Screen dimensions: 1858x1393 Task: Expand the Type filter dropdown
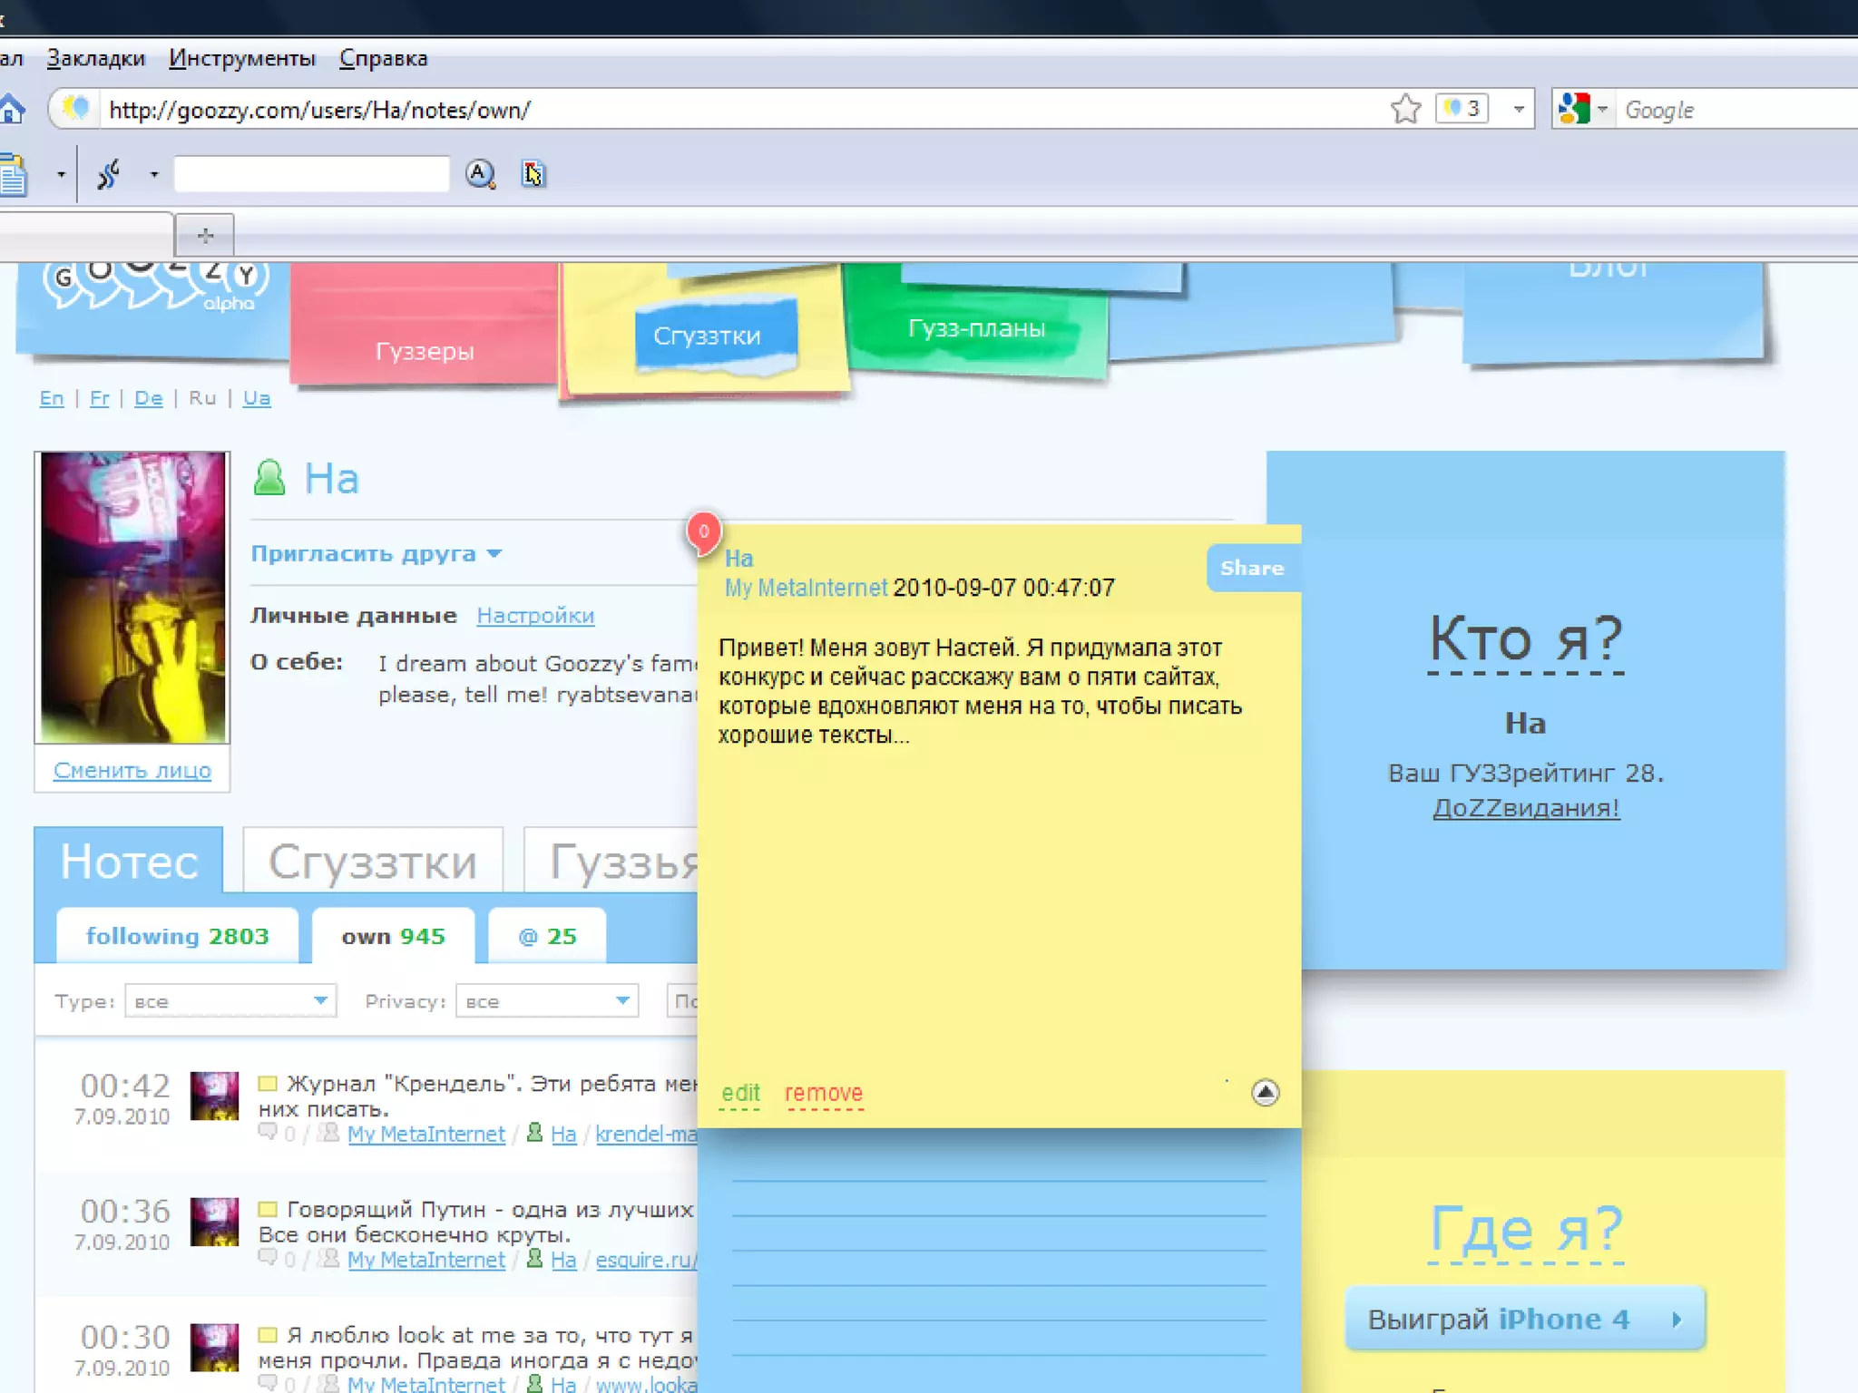[320, 1000]
